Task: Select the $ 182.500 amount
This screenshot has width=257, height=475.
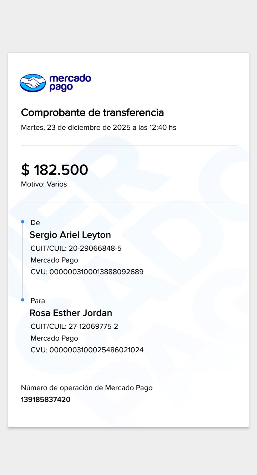Action: 55,170
